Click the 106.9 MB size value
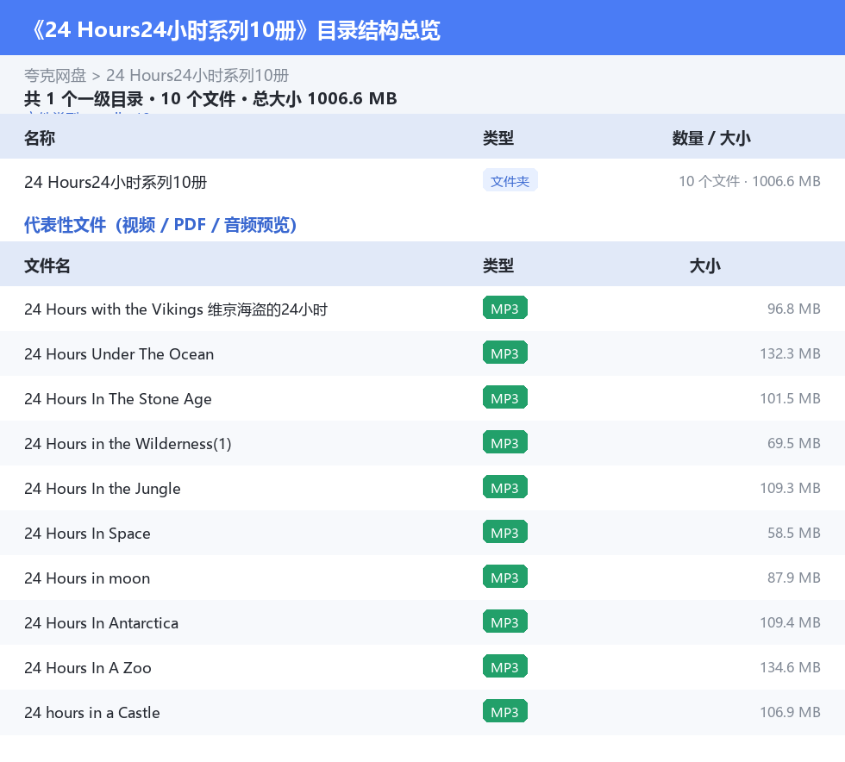Screen dimensions: 845x762 790,712
